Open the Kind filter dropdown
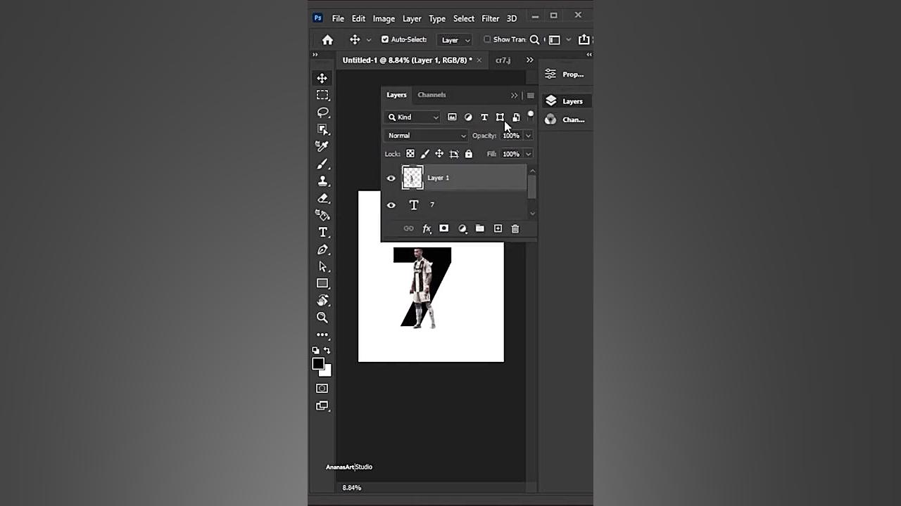 click(413, 117)
